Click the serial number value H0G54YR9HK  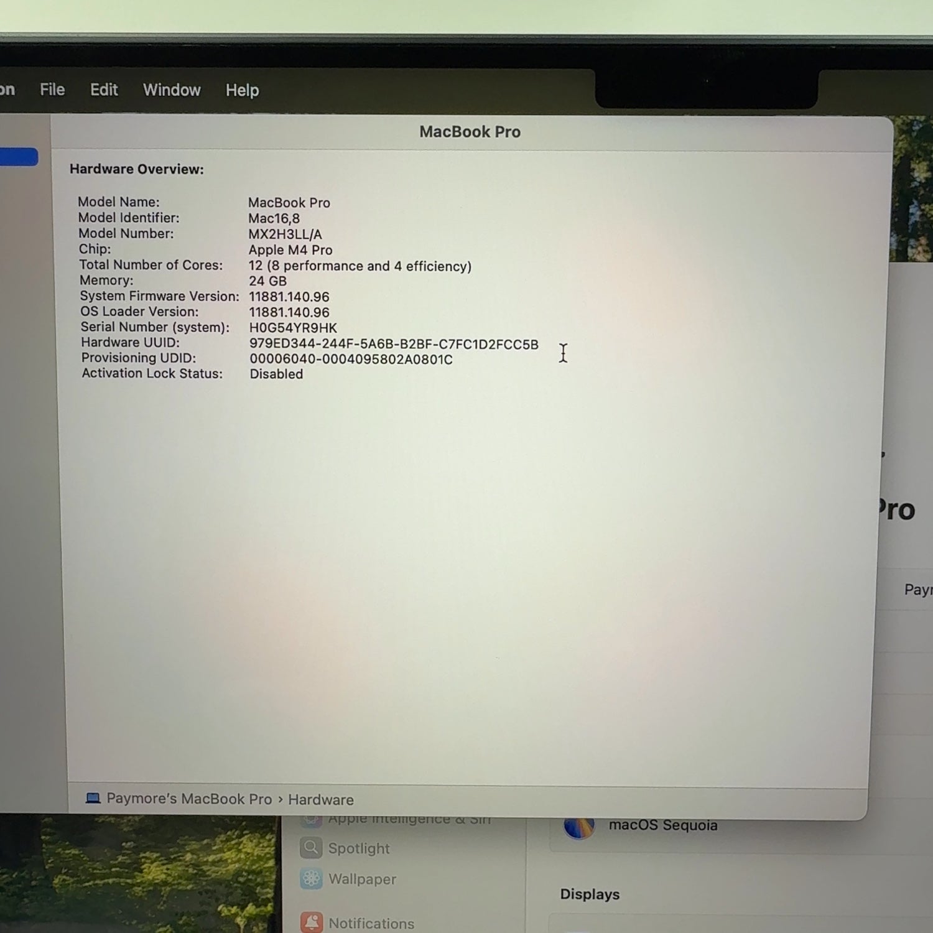[x=293, y=328]
